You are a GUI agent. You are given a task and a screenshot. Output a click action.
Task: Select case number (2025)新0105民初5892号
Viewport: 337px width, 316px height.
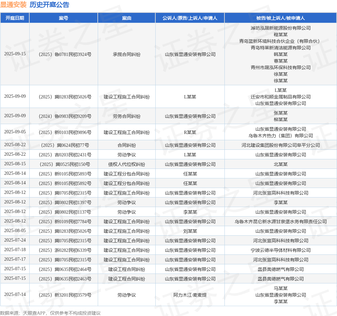[x=65, y=183]
